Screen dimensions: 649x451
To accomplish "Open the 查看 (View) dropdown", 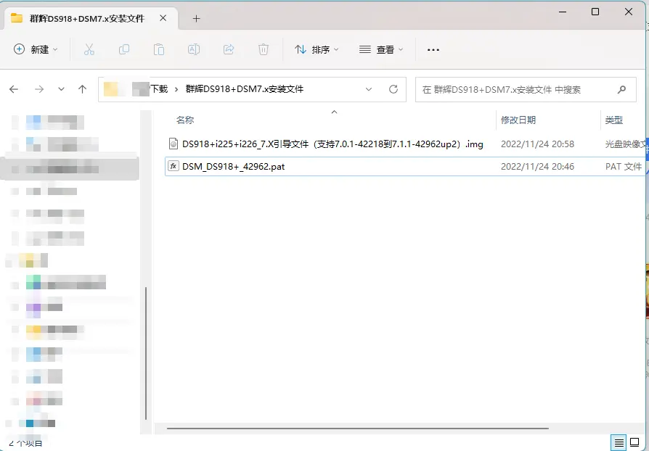I will tap(381, 49).
